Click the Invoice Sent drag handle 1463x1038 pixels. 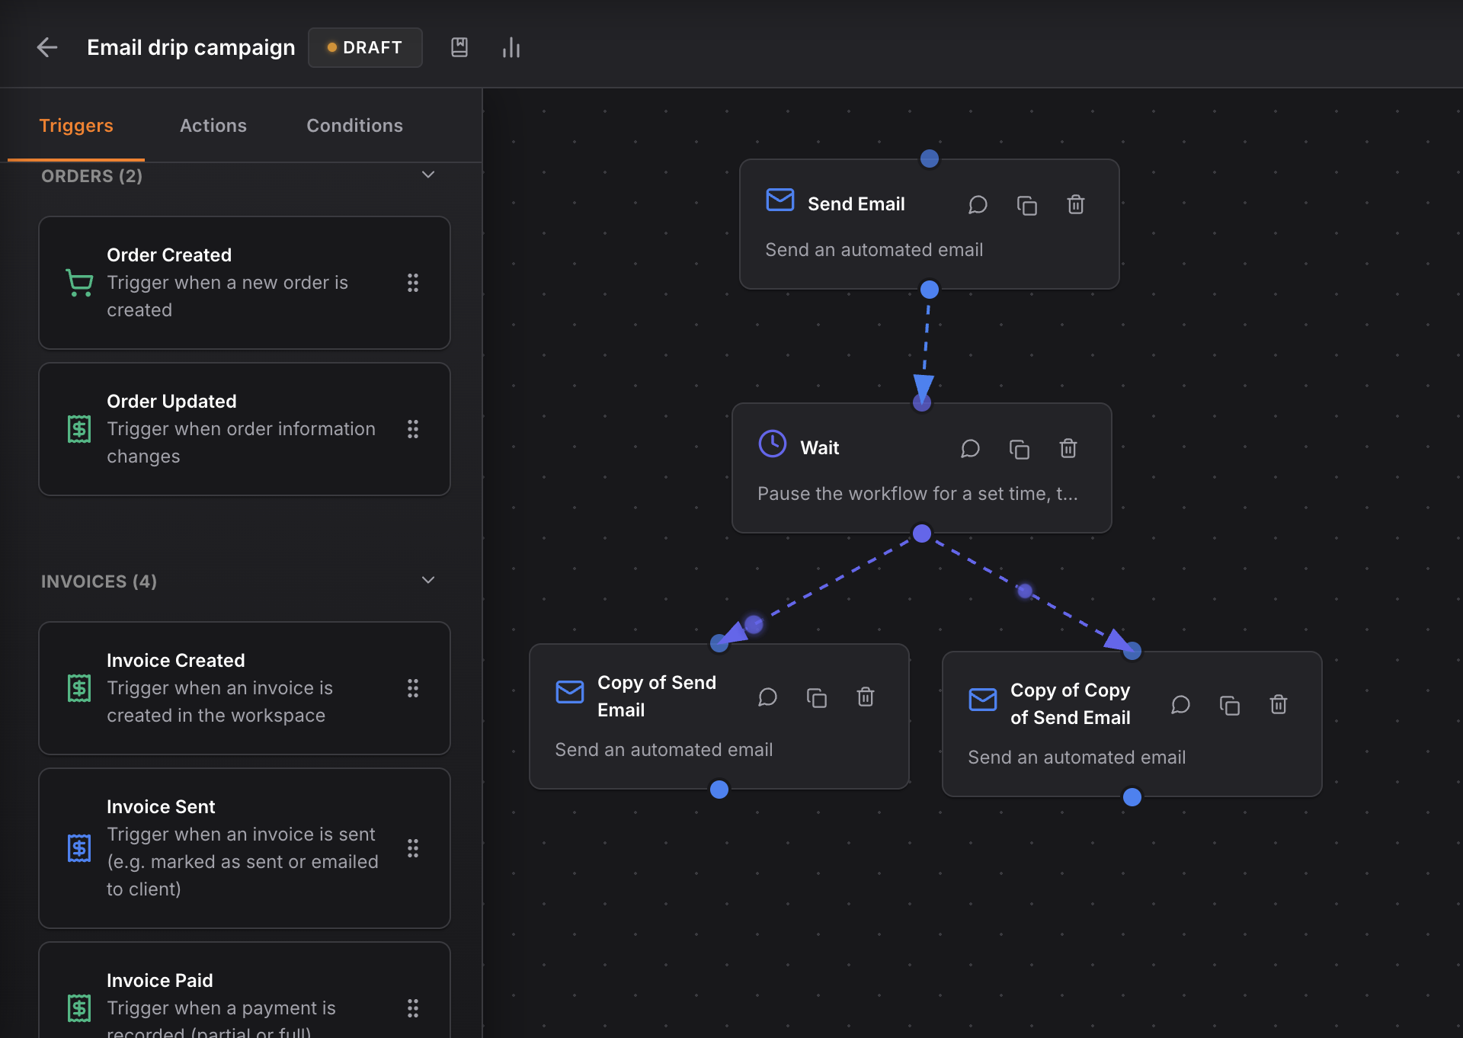tap(413, 848)
